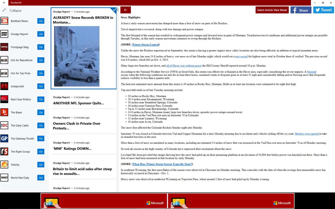Click 'Story Highlights' heading
Screen dimensions: 335x209
[x=131, y=17]
